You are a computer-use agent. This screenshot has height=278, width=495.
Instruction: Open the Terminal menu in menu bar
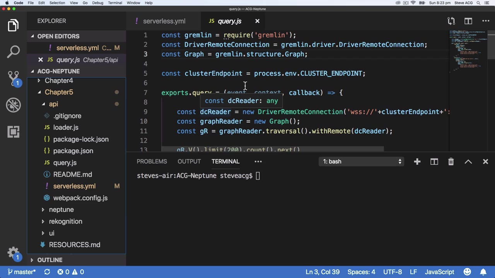point(115,3)
